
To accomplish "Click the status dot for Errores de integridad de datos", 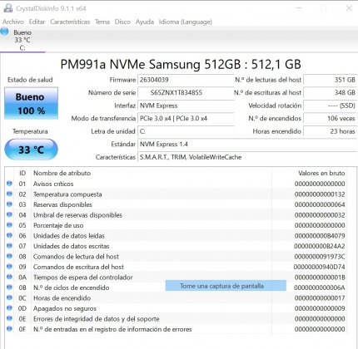I will pos(9,318).
